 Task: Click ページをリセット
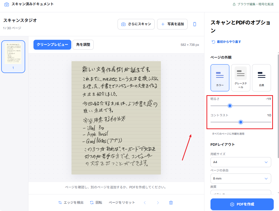(x=122, y=203)
